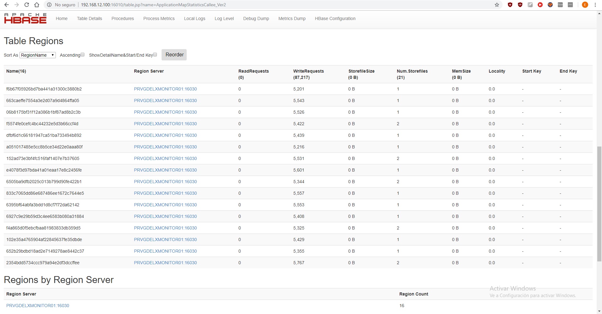
Task: Click WriteRequests value 5,767
Action: click(x=299, y=263)
